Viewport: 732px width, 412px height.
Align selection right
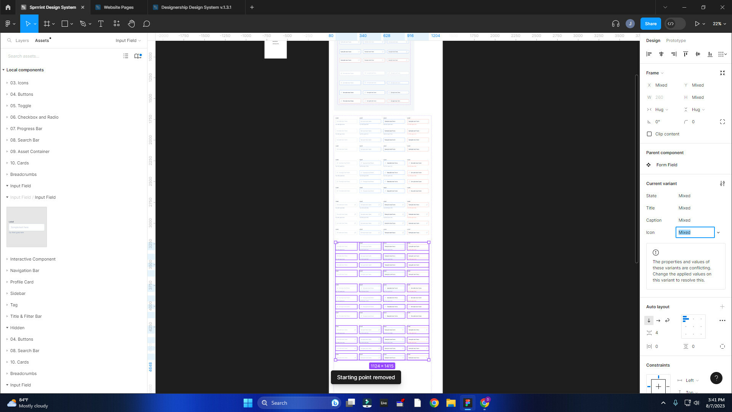click(x=674, y=54)
